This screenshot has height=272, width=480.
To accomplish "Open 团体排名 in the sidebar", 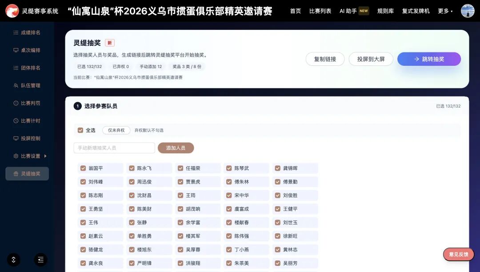I will pos(27,68).
